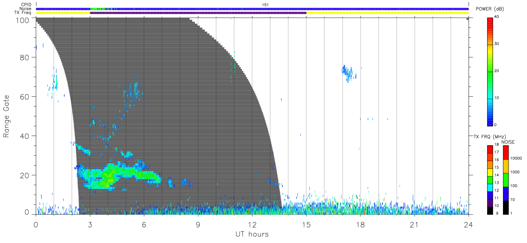Click the CPID value 151
The width and height of the screenshot is (527, 243).
coord(265,5)
